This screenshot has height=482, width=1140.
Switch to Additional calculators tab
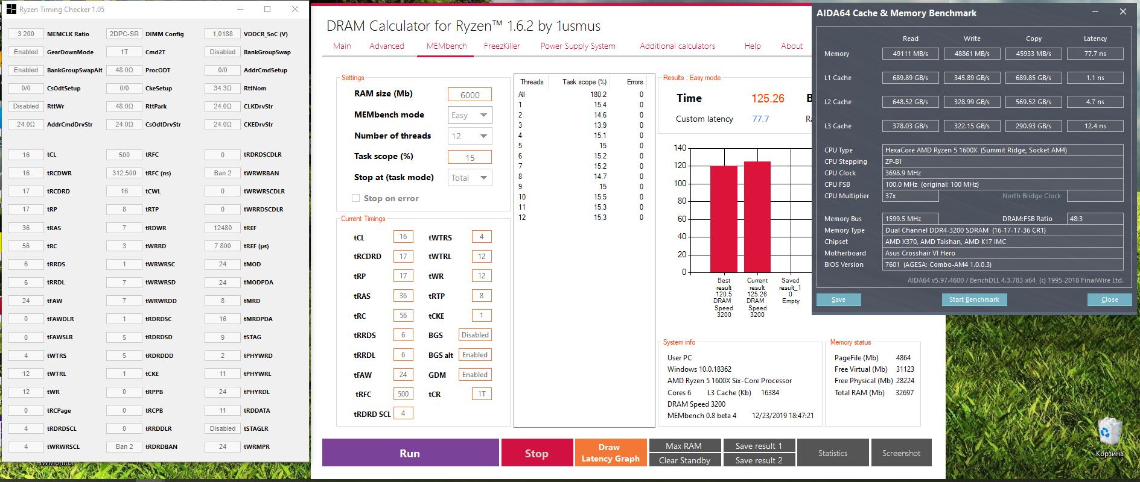pos(678,46)
